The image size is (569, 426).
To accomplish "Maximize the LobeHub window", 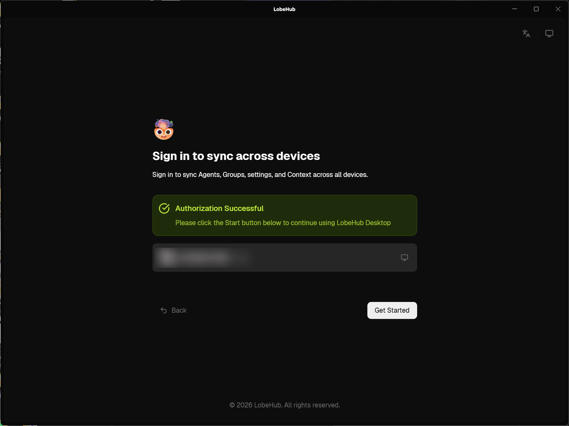I will tap(536, 9).
